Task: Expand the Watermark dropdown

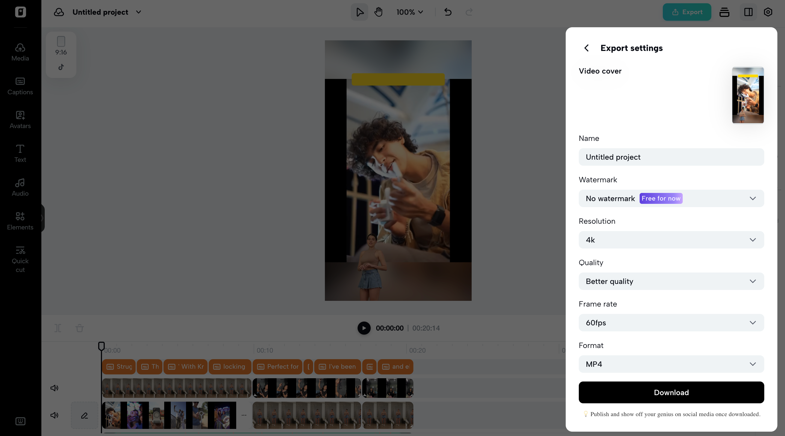Action: pyautogui.click(x=671, y=198)
